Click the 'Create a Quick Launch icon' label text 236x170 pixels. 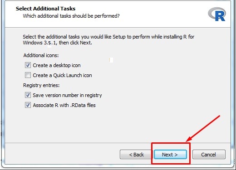point(62,75)
